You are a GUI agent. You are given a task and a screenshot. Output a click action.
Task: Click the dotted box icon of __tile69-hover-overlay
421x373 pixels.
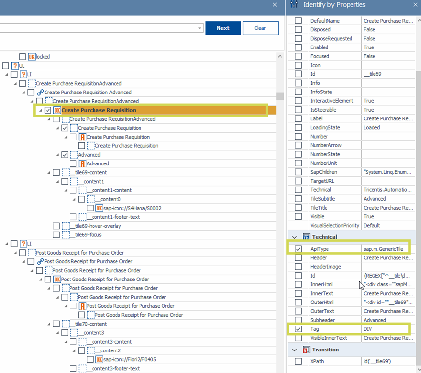(x=65, y=226)
